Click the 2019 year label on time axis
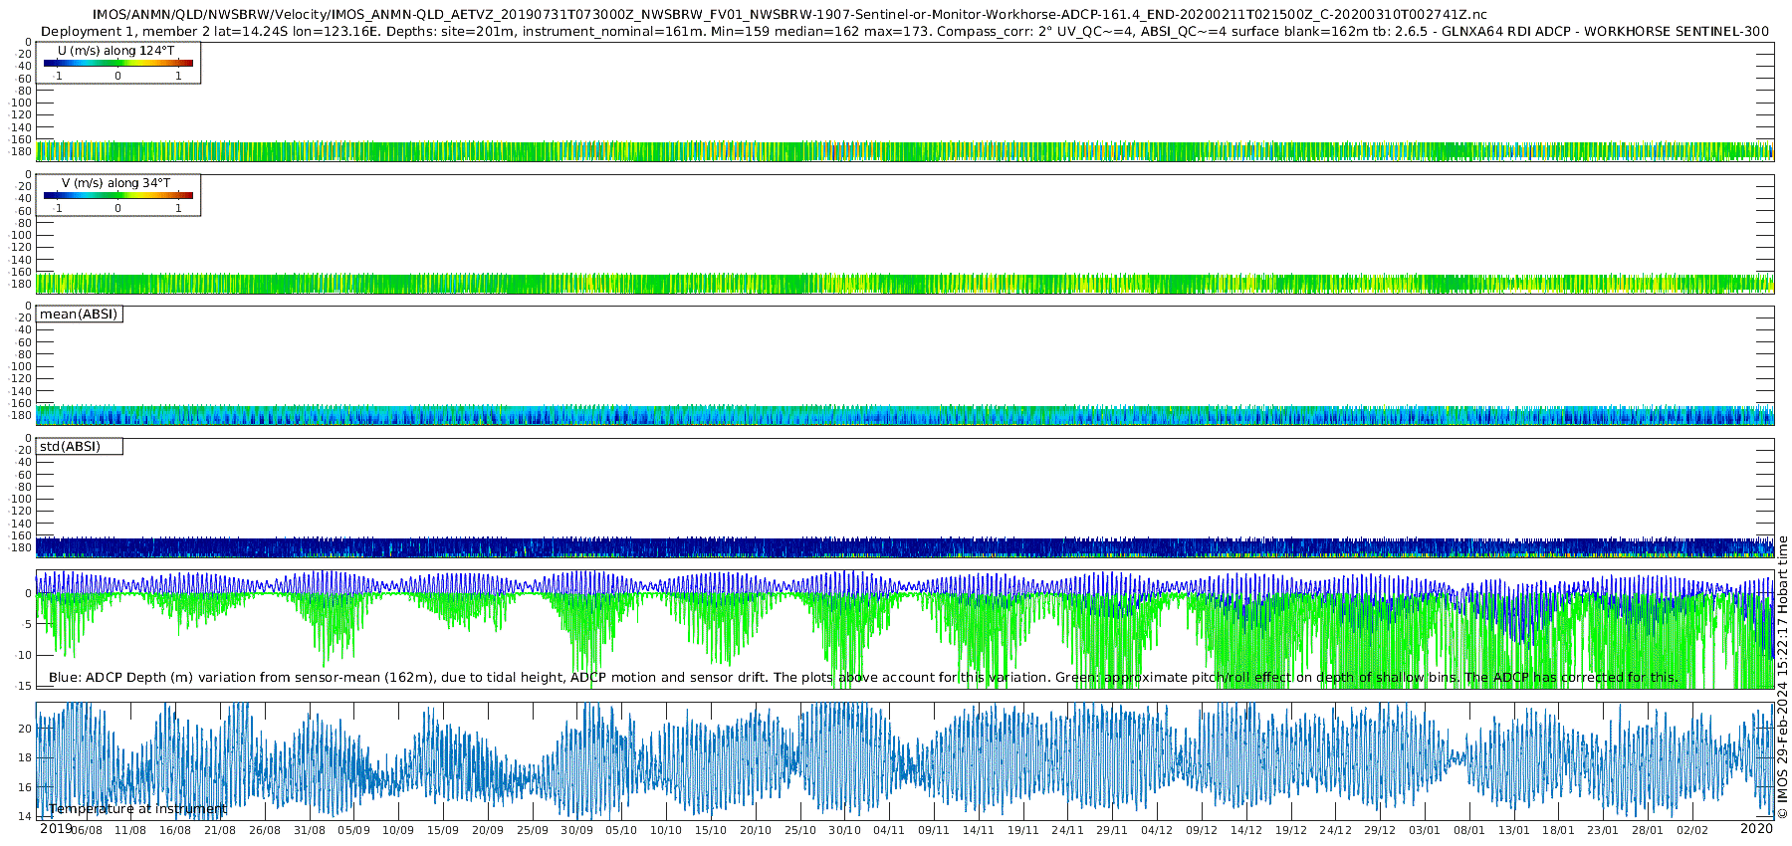The image size is (1792, 846). [56, 829]
